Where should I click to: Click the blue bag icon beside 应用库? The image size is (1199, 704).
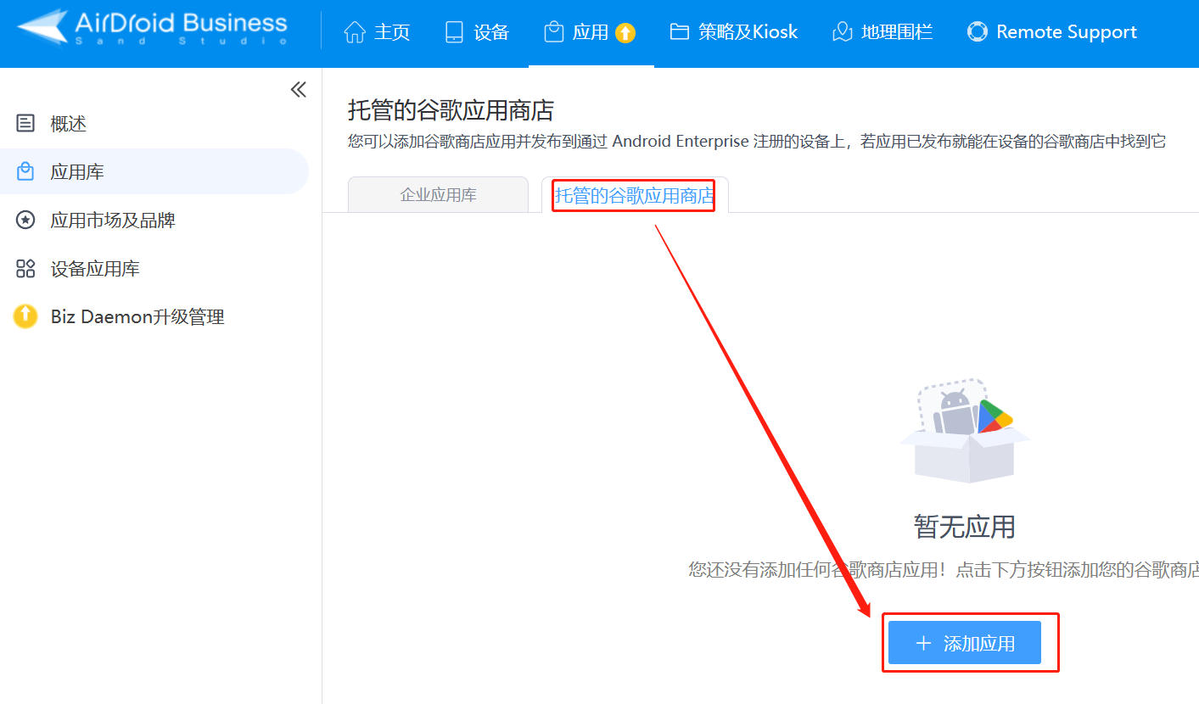[x=25, y=172]
